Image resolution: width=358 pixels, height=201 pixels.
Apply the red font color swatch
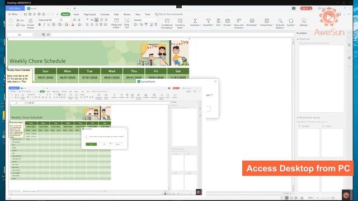tap(73, 25)
